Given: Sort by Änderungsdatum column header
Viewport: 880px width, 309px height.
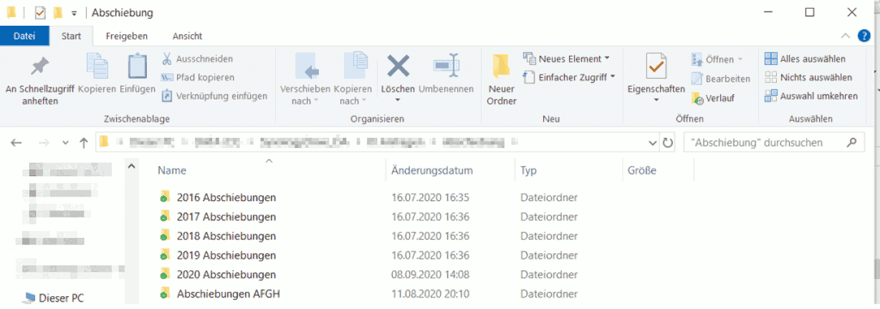Looking at the screenshot, I should coord(431,171).
